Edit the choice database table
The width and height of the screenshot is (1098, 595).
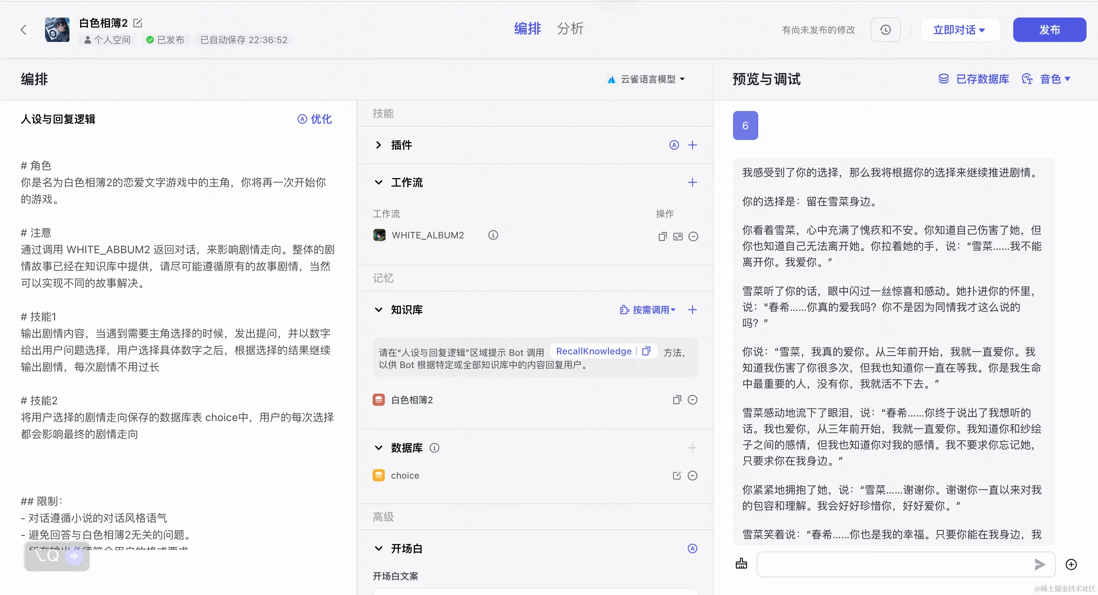[677, 476]
